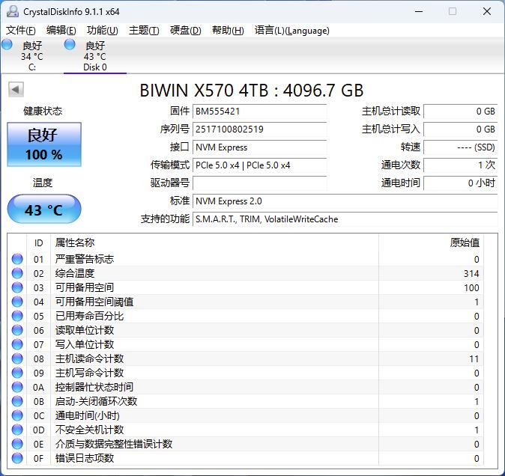Image resolution: width=505 pixels, height=476 pixels.
Task: Click the CrystalDiskInfo app icon in title bar
Action: point(13,11)
